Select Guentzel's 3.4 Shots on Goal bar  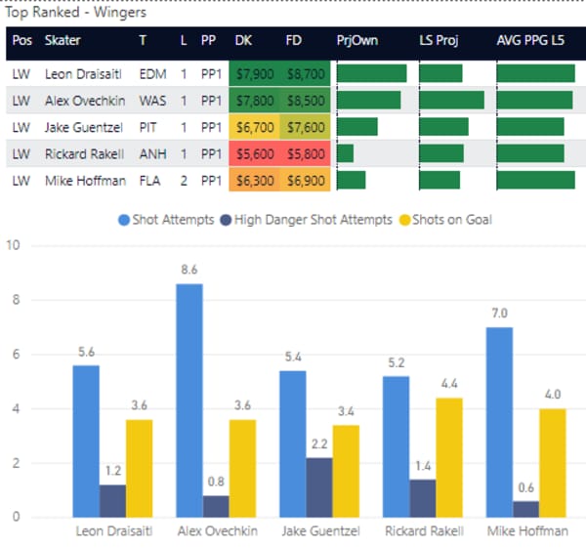346,471
